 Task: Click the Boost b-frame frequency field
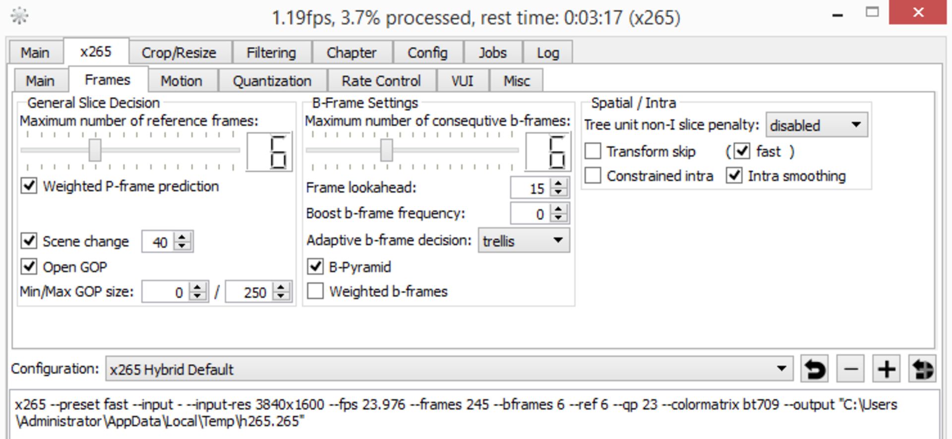529,214
